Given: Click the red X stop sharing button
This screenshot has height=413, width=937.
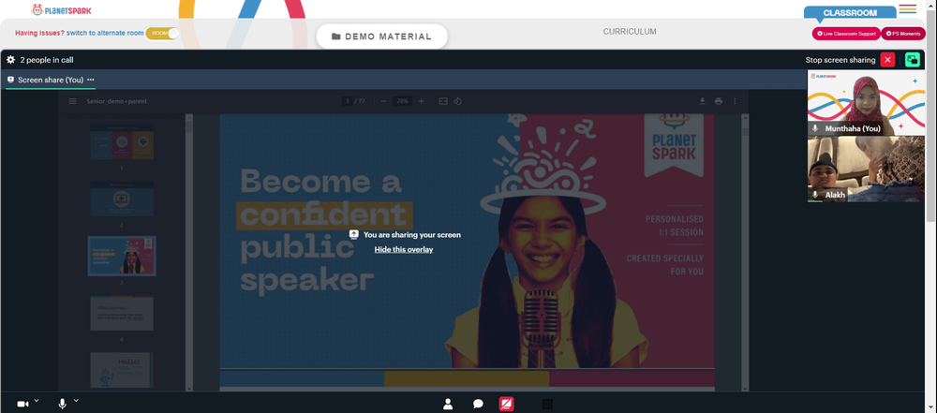Looking at the screenshot, I should (x=887, y=60).
